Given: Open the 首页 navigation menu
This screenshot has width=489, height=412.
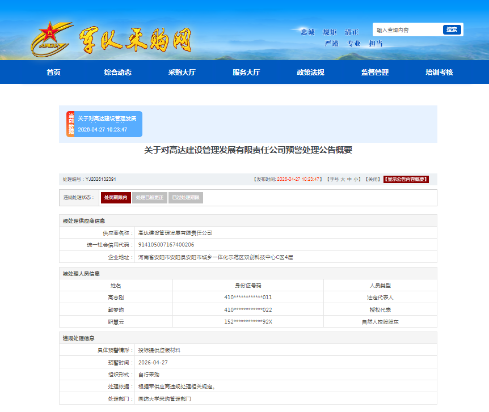Looking at the screenshot, I should pyautogui.click(x=53, y=73).
